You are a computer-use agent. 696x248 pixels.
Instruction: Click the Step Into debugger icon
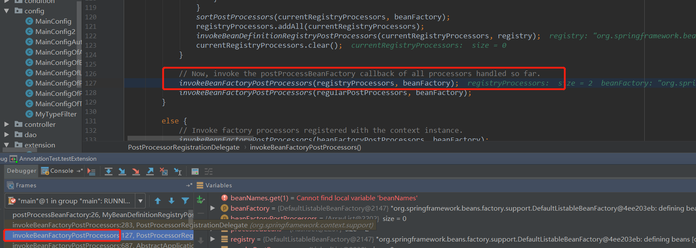click(122, 171)
